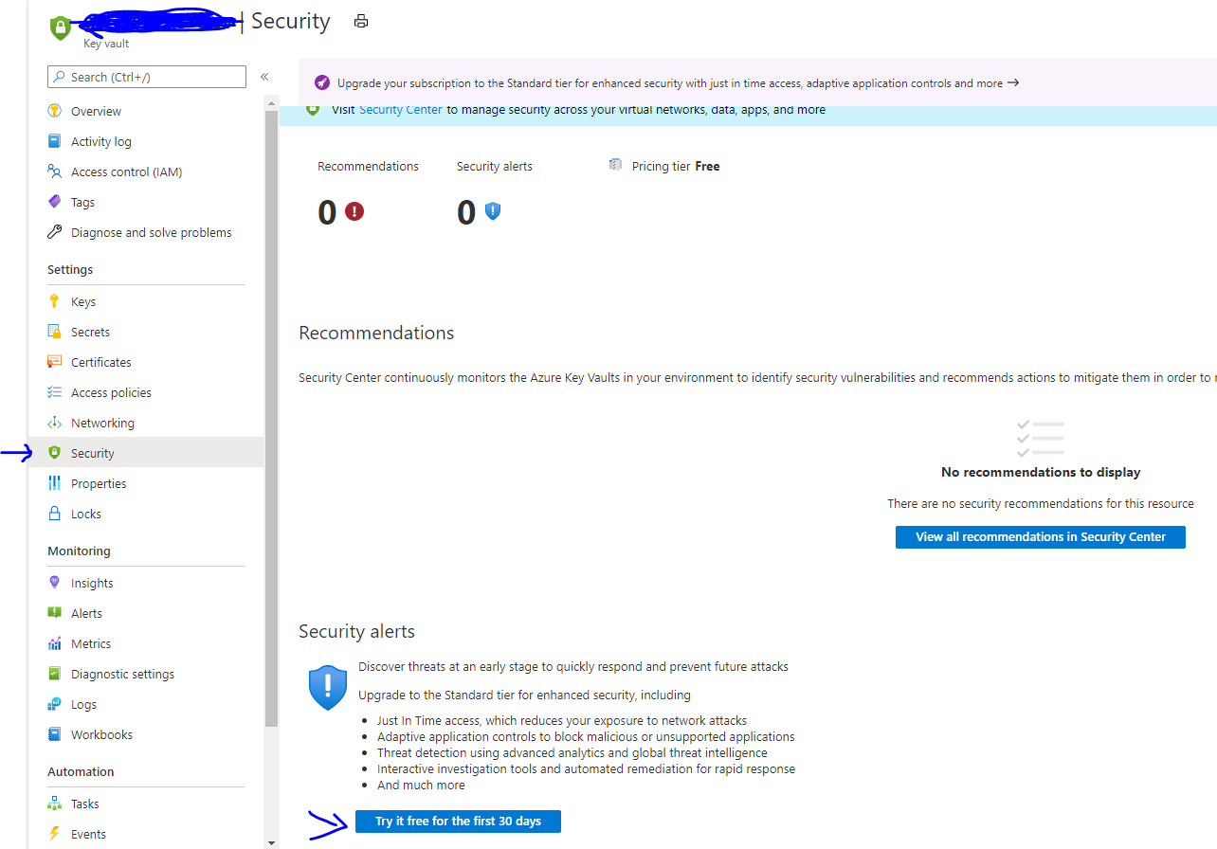1217x849 pixels.
Task: Click the purple Tags icon
Action: (x=54, y=202)
